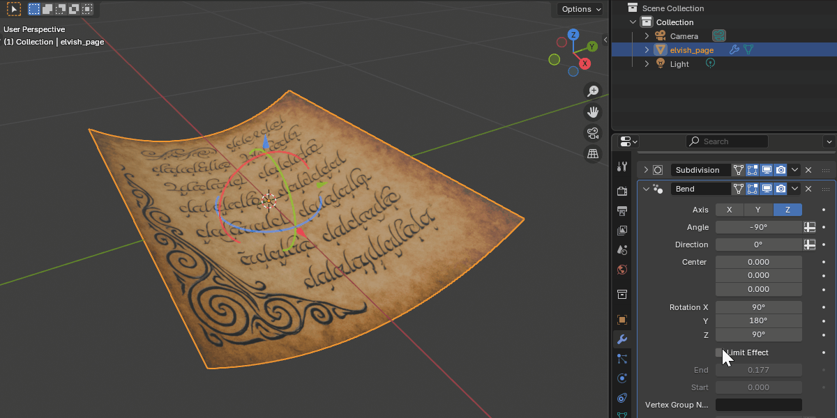Open the properties panel options dropdown
This screenshot has height=418, width=837.
coord(829,141)
